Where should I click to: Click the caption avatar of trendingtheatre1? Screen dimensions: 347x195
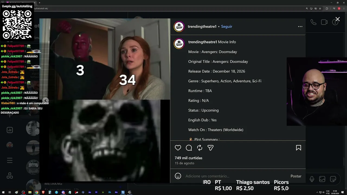[179, 44]
